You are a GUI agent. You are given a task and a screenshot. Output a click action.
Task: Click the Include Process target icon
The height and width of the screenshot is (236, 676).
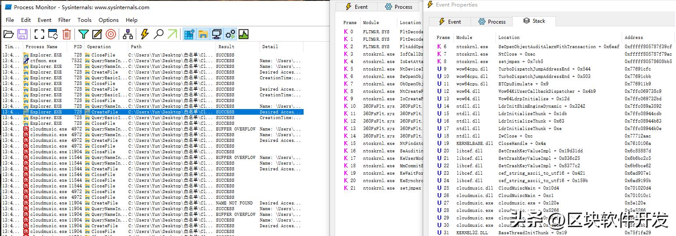click(x=111, y=34)
